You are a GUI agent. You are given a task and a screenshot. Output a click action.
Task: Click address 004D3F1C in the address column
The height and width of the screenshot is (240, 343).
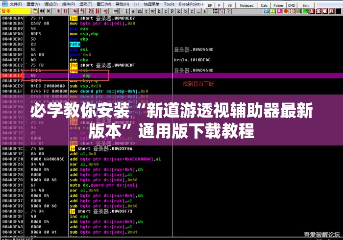12,148
